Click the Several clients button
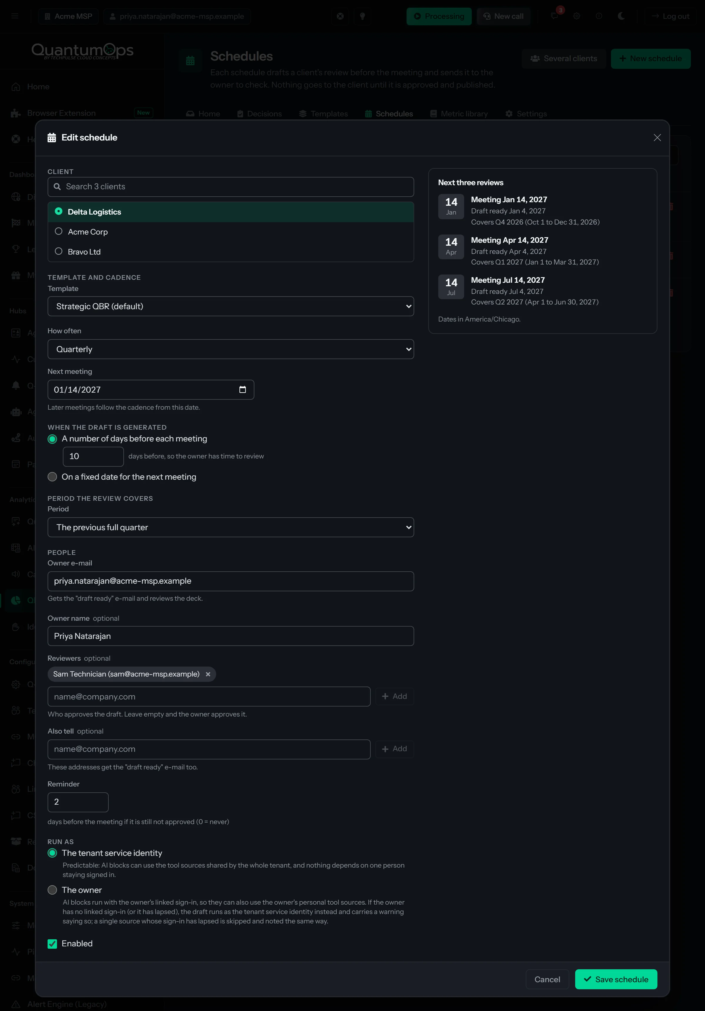Screen dimensions: 705x1011 [x=564, y=58]
